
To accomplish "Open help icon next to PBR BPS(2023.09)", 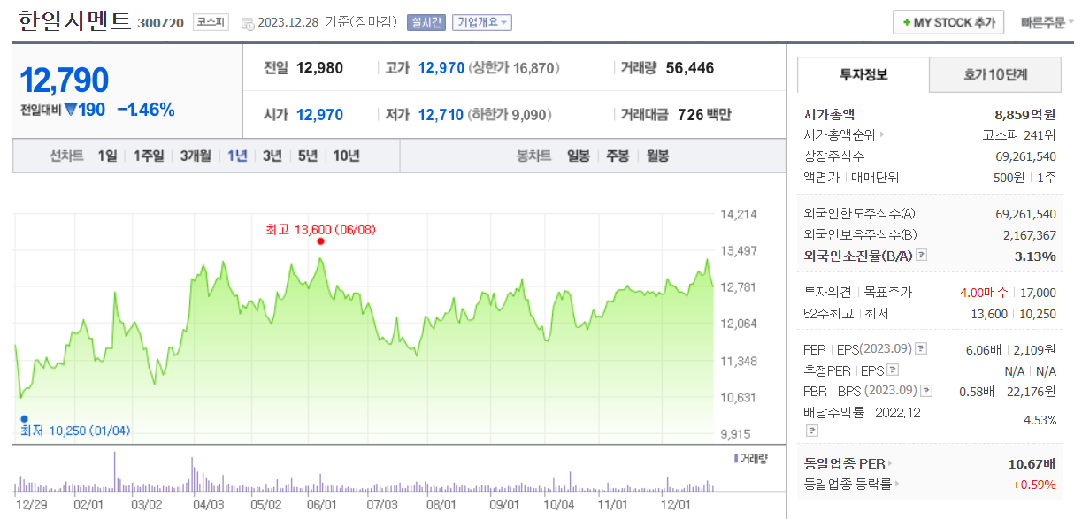I will [926, 391].
